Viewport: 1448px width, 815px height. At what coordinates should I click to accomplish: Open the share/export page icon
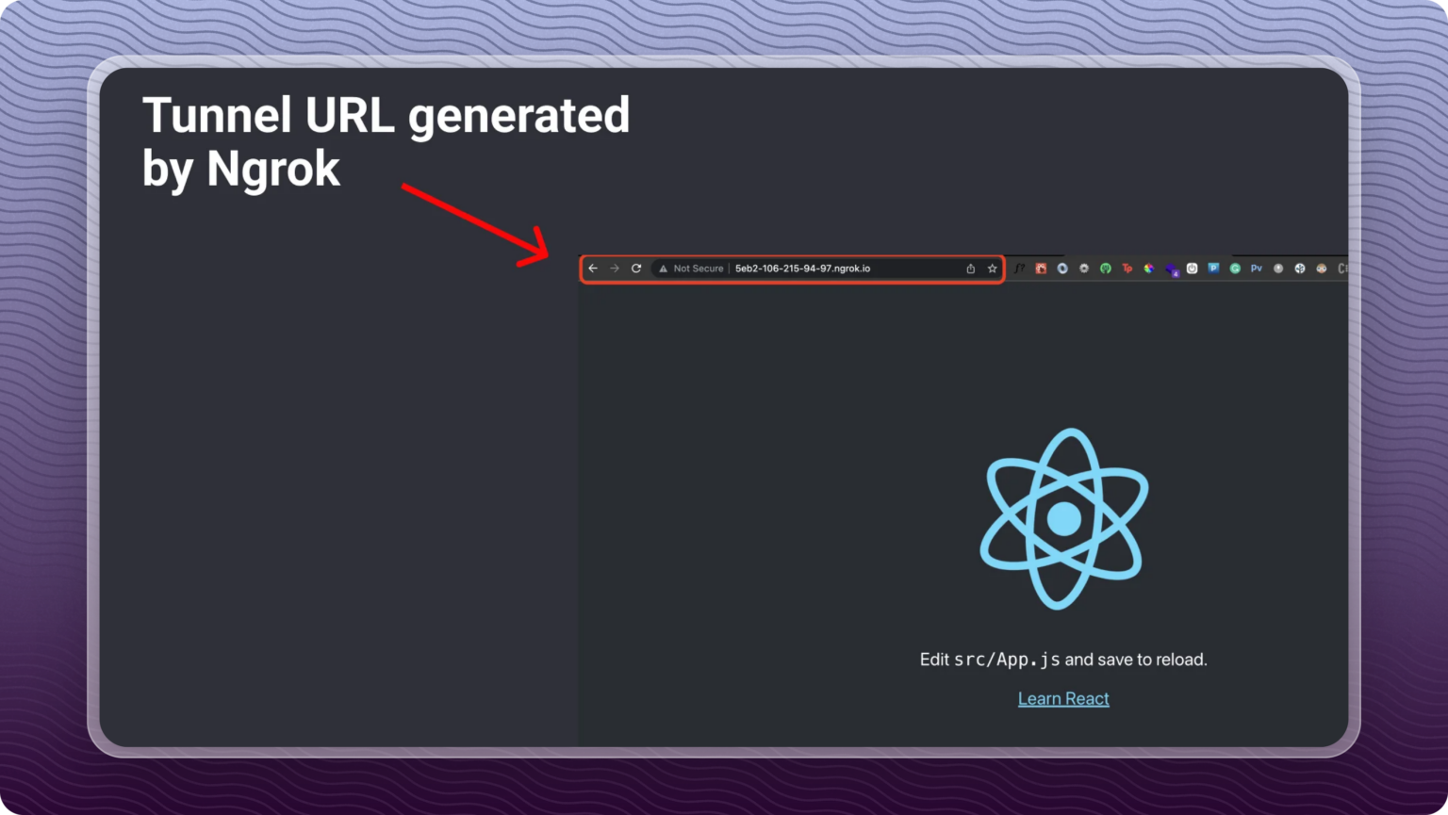pyautogui.click(x=971, y=269)
